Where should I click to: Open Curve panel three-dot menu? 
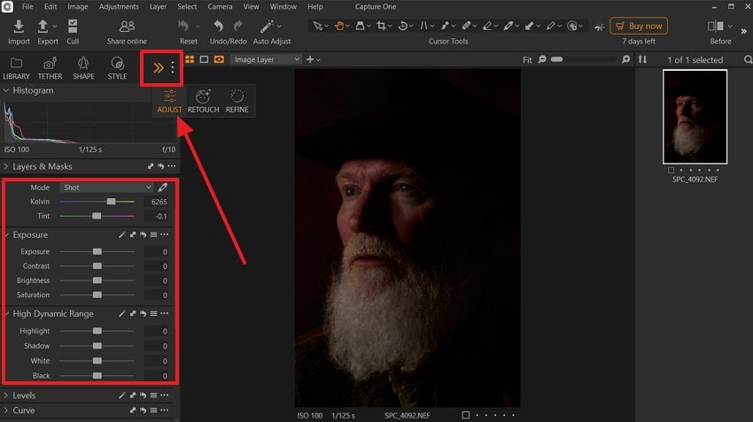(x=164, y=410)
